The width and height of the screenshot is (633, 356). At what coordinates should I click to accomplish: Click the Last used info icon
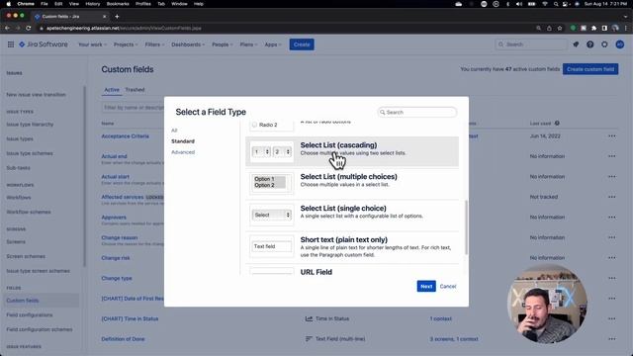pyautogui.click(x=557, y=123)
